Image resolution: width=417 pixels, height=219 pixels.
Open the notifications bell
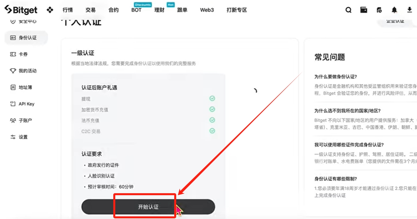coord(394,10)
